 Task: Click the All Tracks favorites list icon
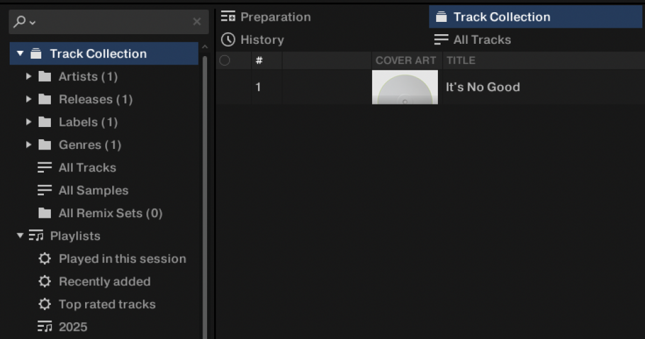[441, 40]
